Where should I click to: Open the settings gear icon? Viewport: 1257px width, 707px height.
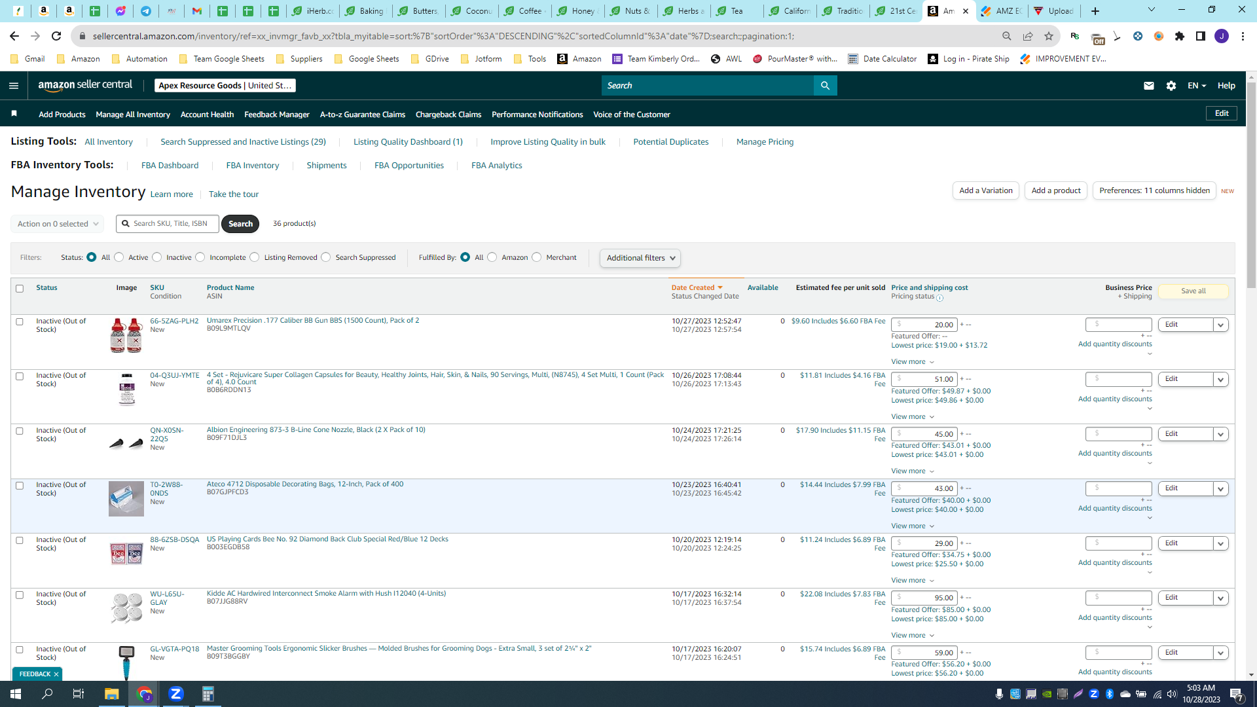(x=1171, y=86)
